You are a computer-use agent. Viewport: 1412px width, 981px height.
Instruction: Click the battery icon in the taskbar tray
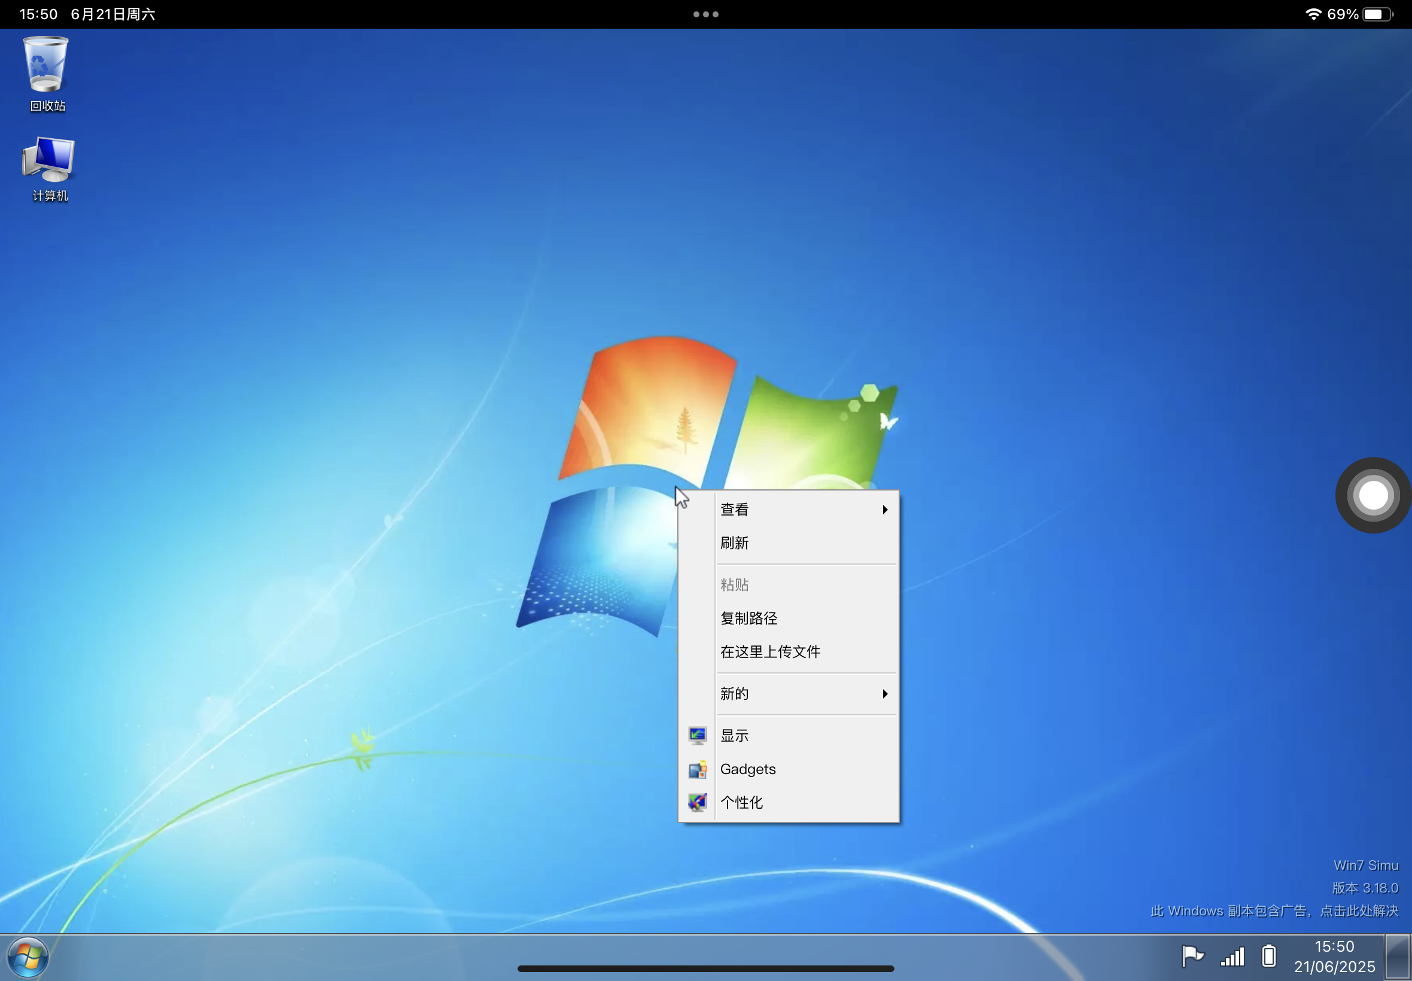pos(1269,956)
